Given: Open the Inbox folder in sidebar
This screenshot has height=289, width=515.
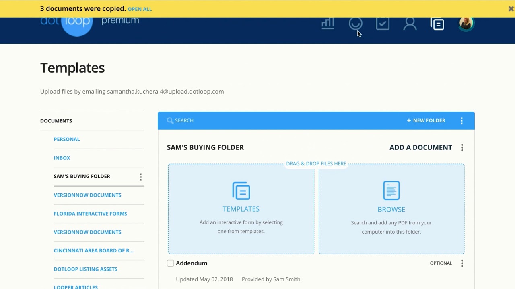Looking at the screenshot, I should (62, 158).
